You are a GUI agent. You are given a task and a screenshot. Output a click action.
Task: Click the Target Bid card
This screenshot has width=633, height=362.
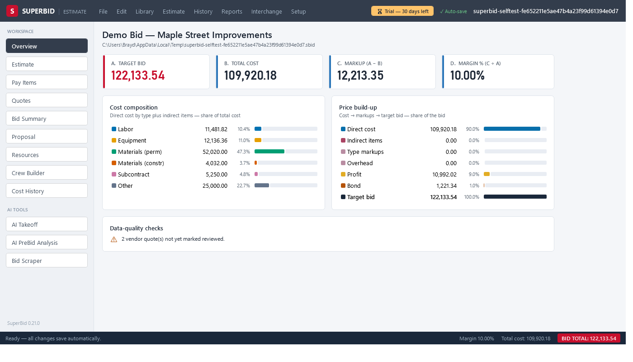pos(156,71)
